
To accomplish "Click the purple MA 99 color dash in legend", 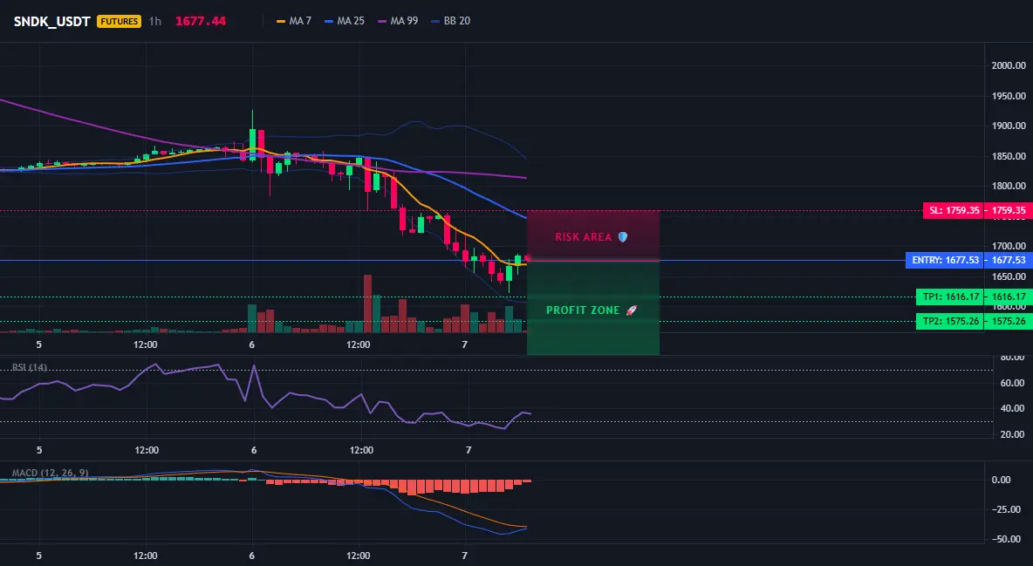I will 382,21.
